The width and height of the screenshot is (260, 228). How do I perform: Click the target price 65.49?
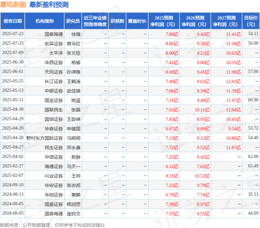[x=253, y=166]
